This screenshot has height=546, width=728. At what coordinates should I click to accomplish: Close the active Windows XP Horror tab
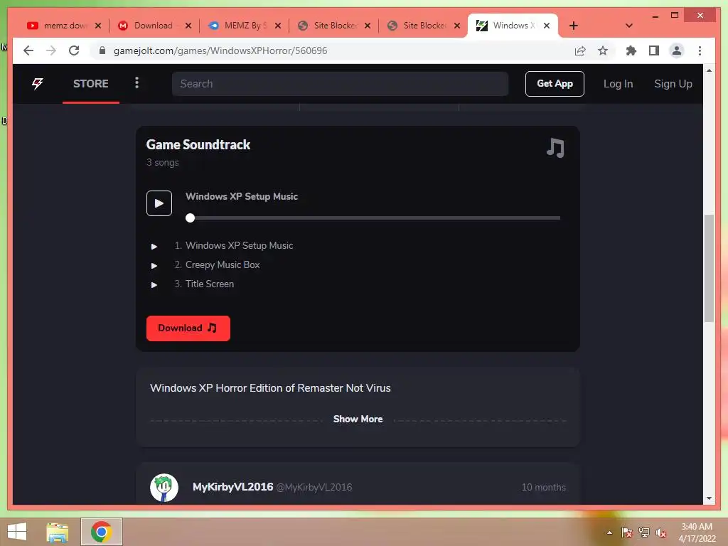click(x=547, y=26)
